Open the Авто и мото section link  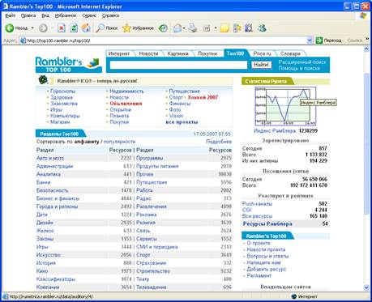[x=50, y=158]
